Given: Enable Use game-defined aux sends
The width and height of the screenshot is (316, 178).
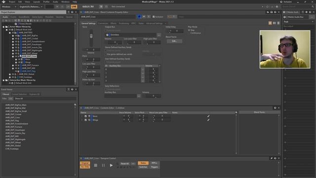Looking at the screenshot, I should 106,54.
